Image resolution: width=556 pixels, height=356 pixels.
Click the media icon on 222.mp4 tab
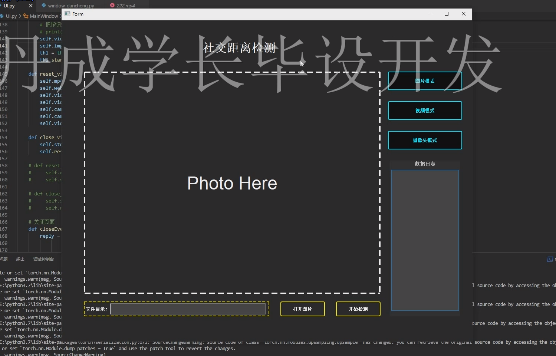pos(112,6)
